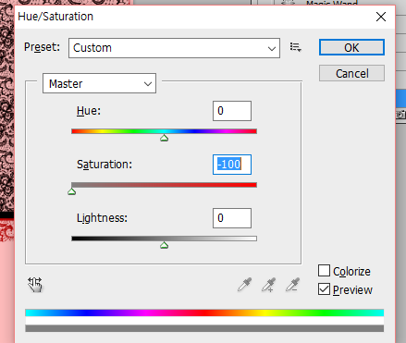Click the Saturation value field
The width and height of the screenshot is (406, 343).
pyautogui.click(x=232, y=165)
